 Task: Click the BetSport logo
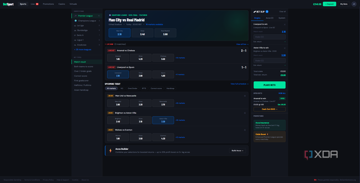(x=8, y=4)
